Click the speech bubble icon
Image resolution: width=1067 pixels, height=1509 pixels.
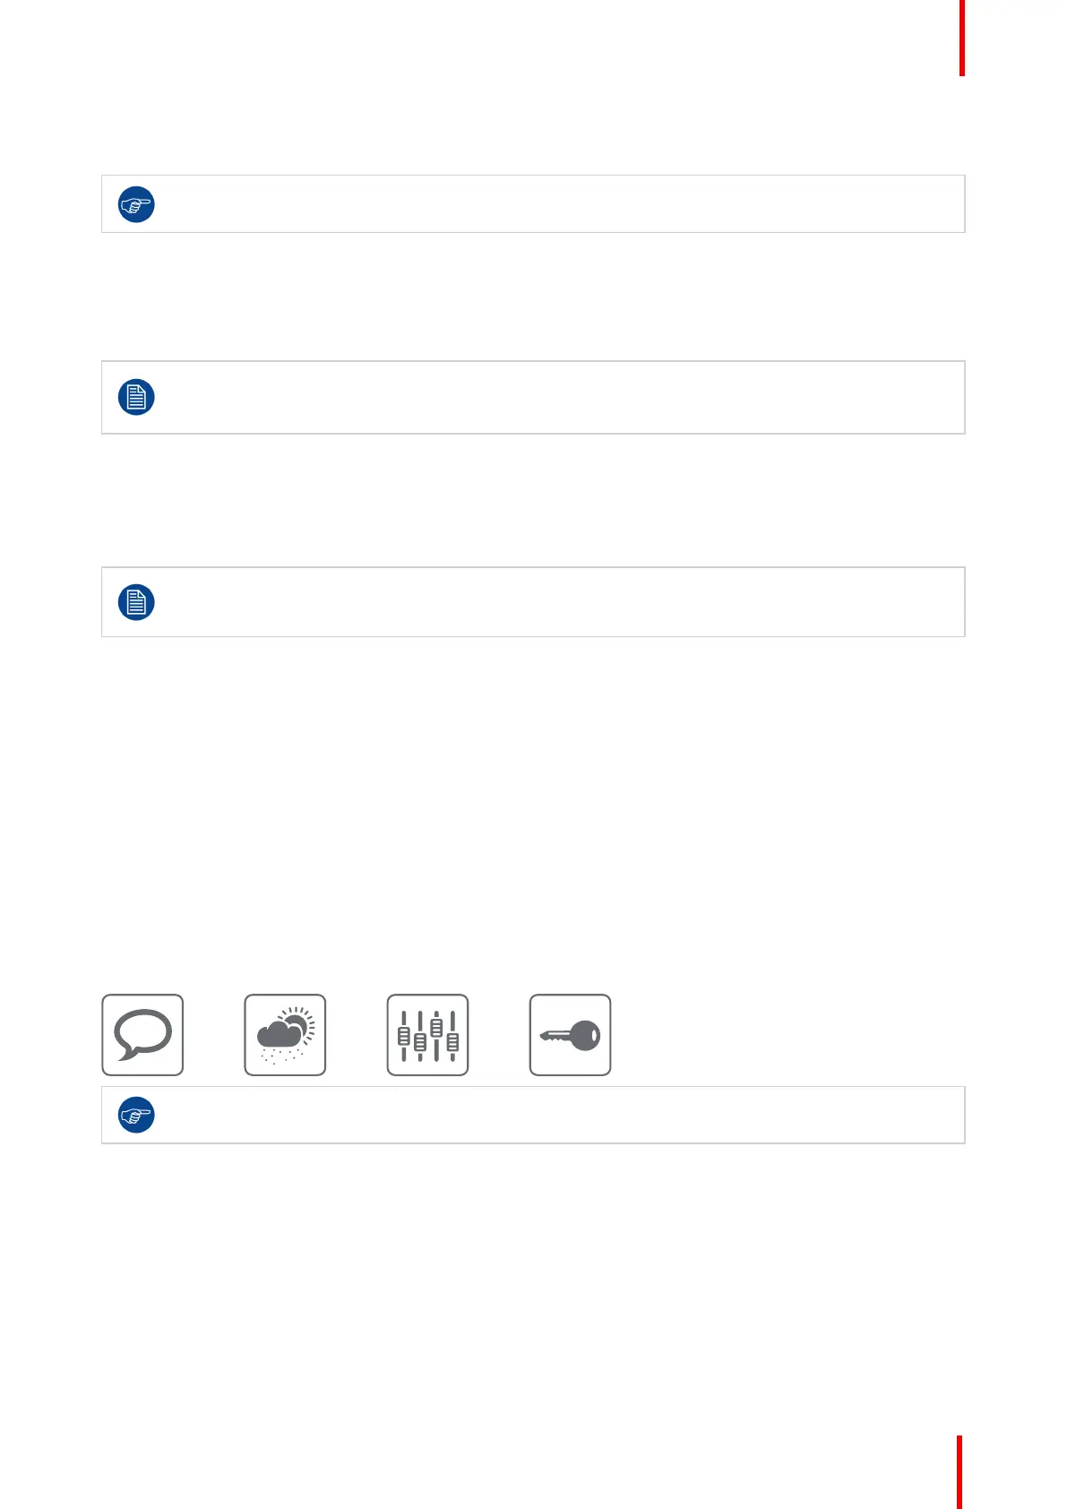point(142,1035)
